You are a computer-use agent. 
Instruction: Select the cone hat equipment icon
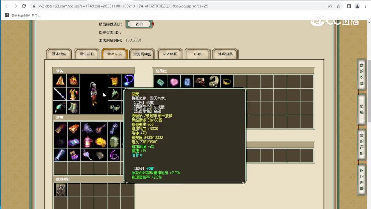click(60, 81)
